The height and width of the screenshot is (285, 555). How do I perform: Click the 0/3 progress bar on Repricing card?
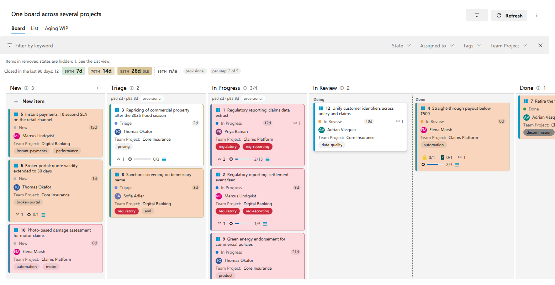[x=142, y=159]
